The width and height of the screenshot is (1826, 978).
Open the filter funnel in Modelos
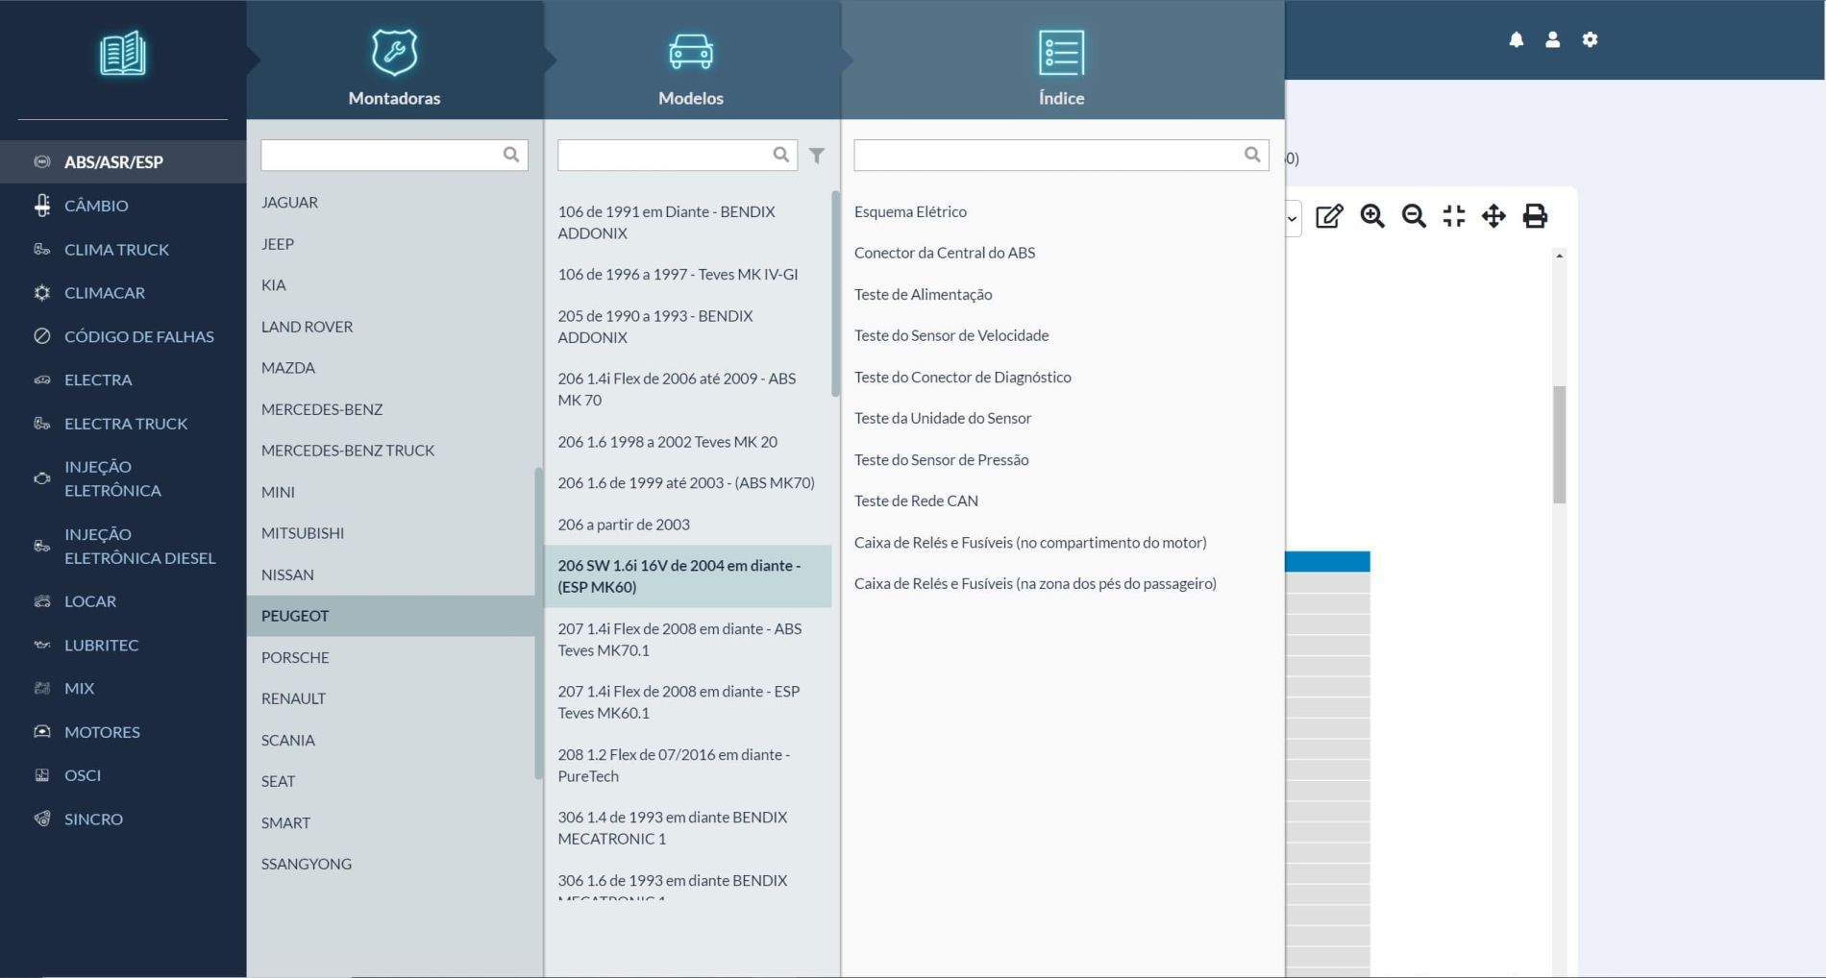816,156
